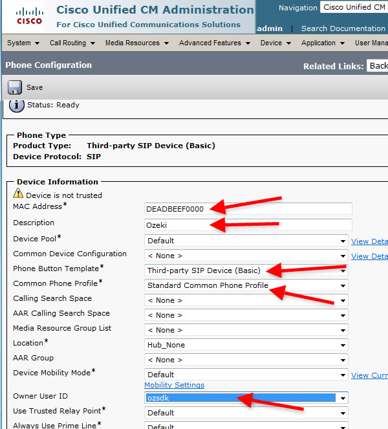Click the Save button label
Image resolution: width=388 pixels, height=429 pixels.
34,87
